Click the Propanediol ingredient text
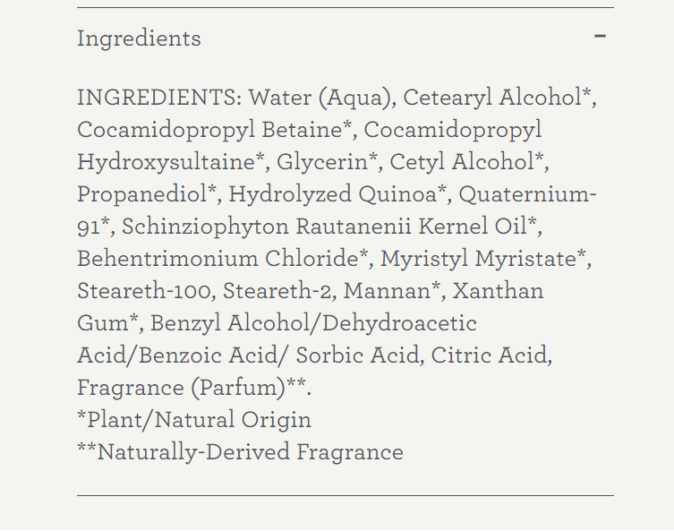 [x=142, y=194]
